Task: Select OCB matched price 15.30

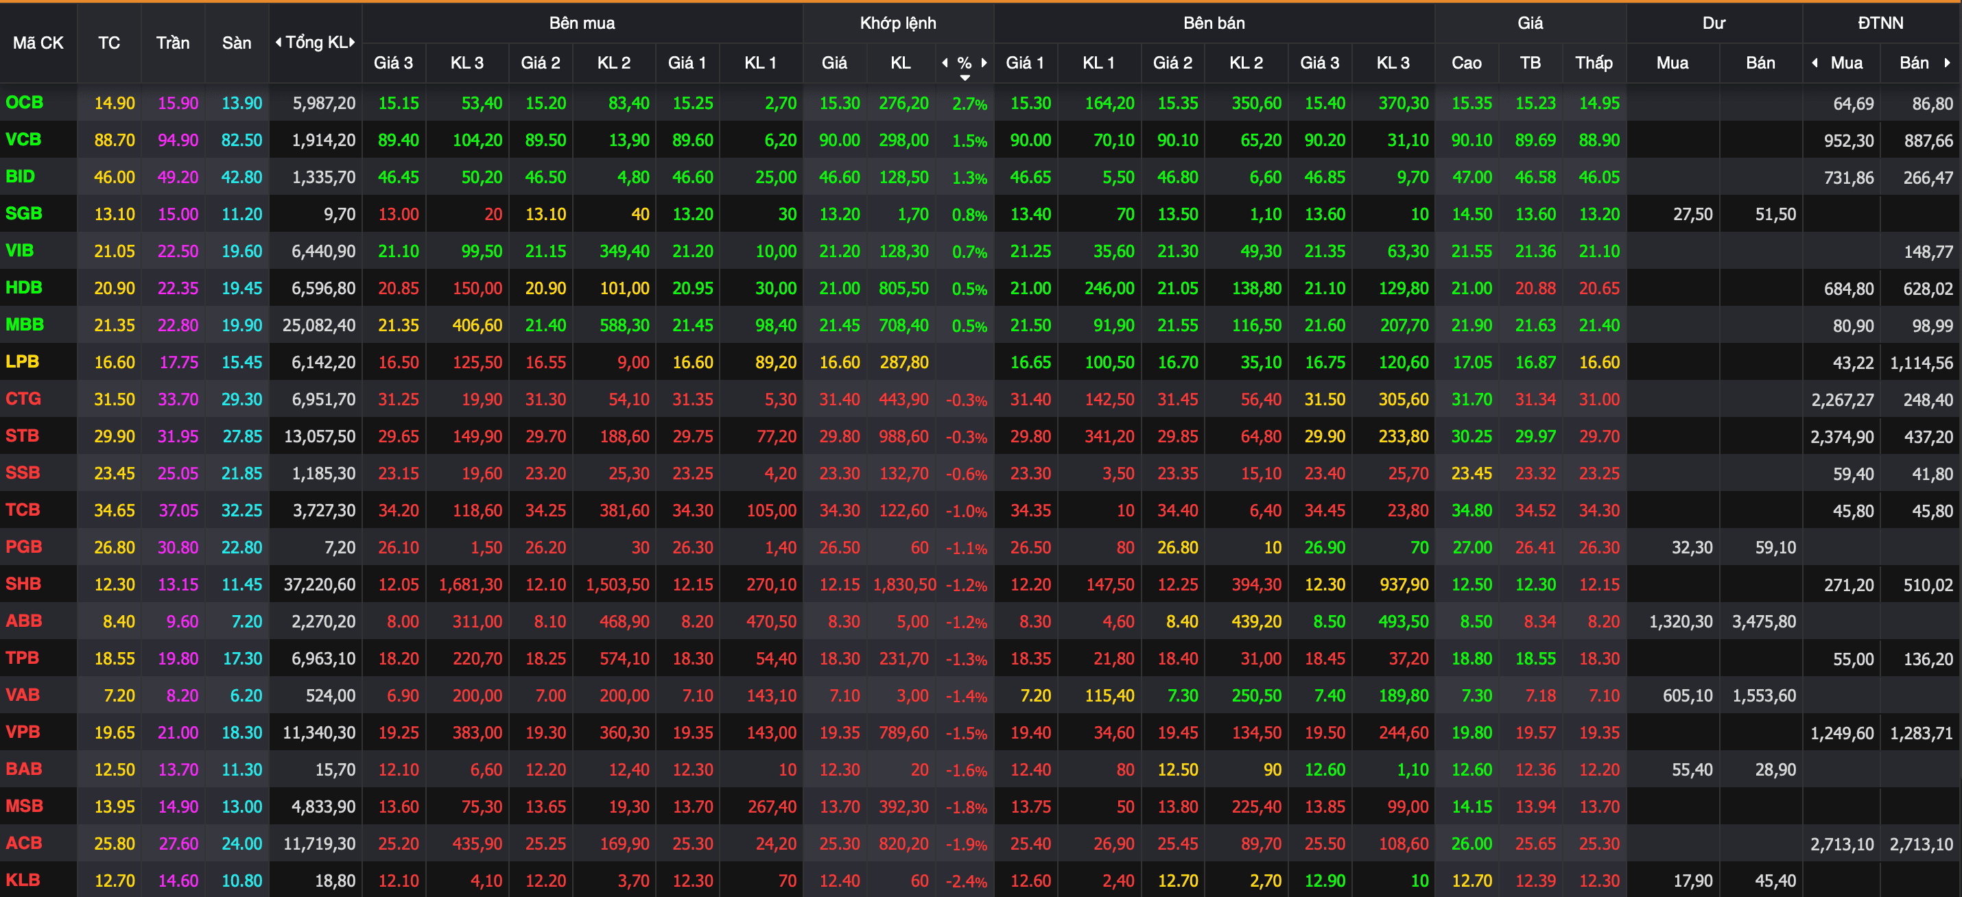Action: pyautogui.click(x=839, y=103)
